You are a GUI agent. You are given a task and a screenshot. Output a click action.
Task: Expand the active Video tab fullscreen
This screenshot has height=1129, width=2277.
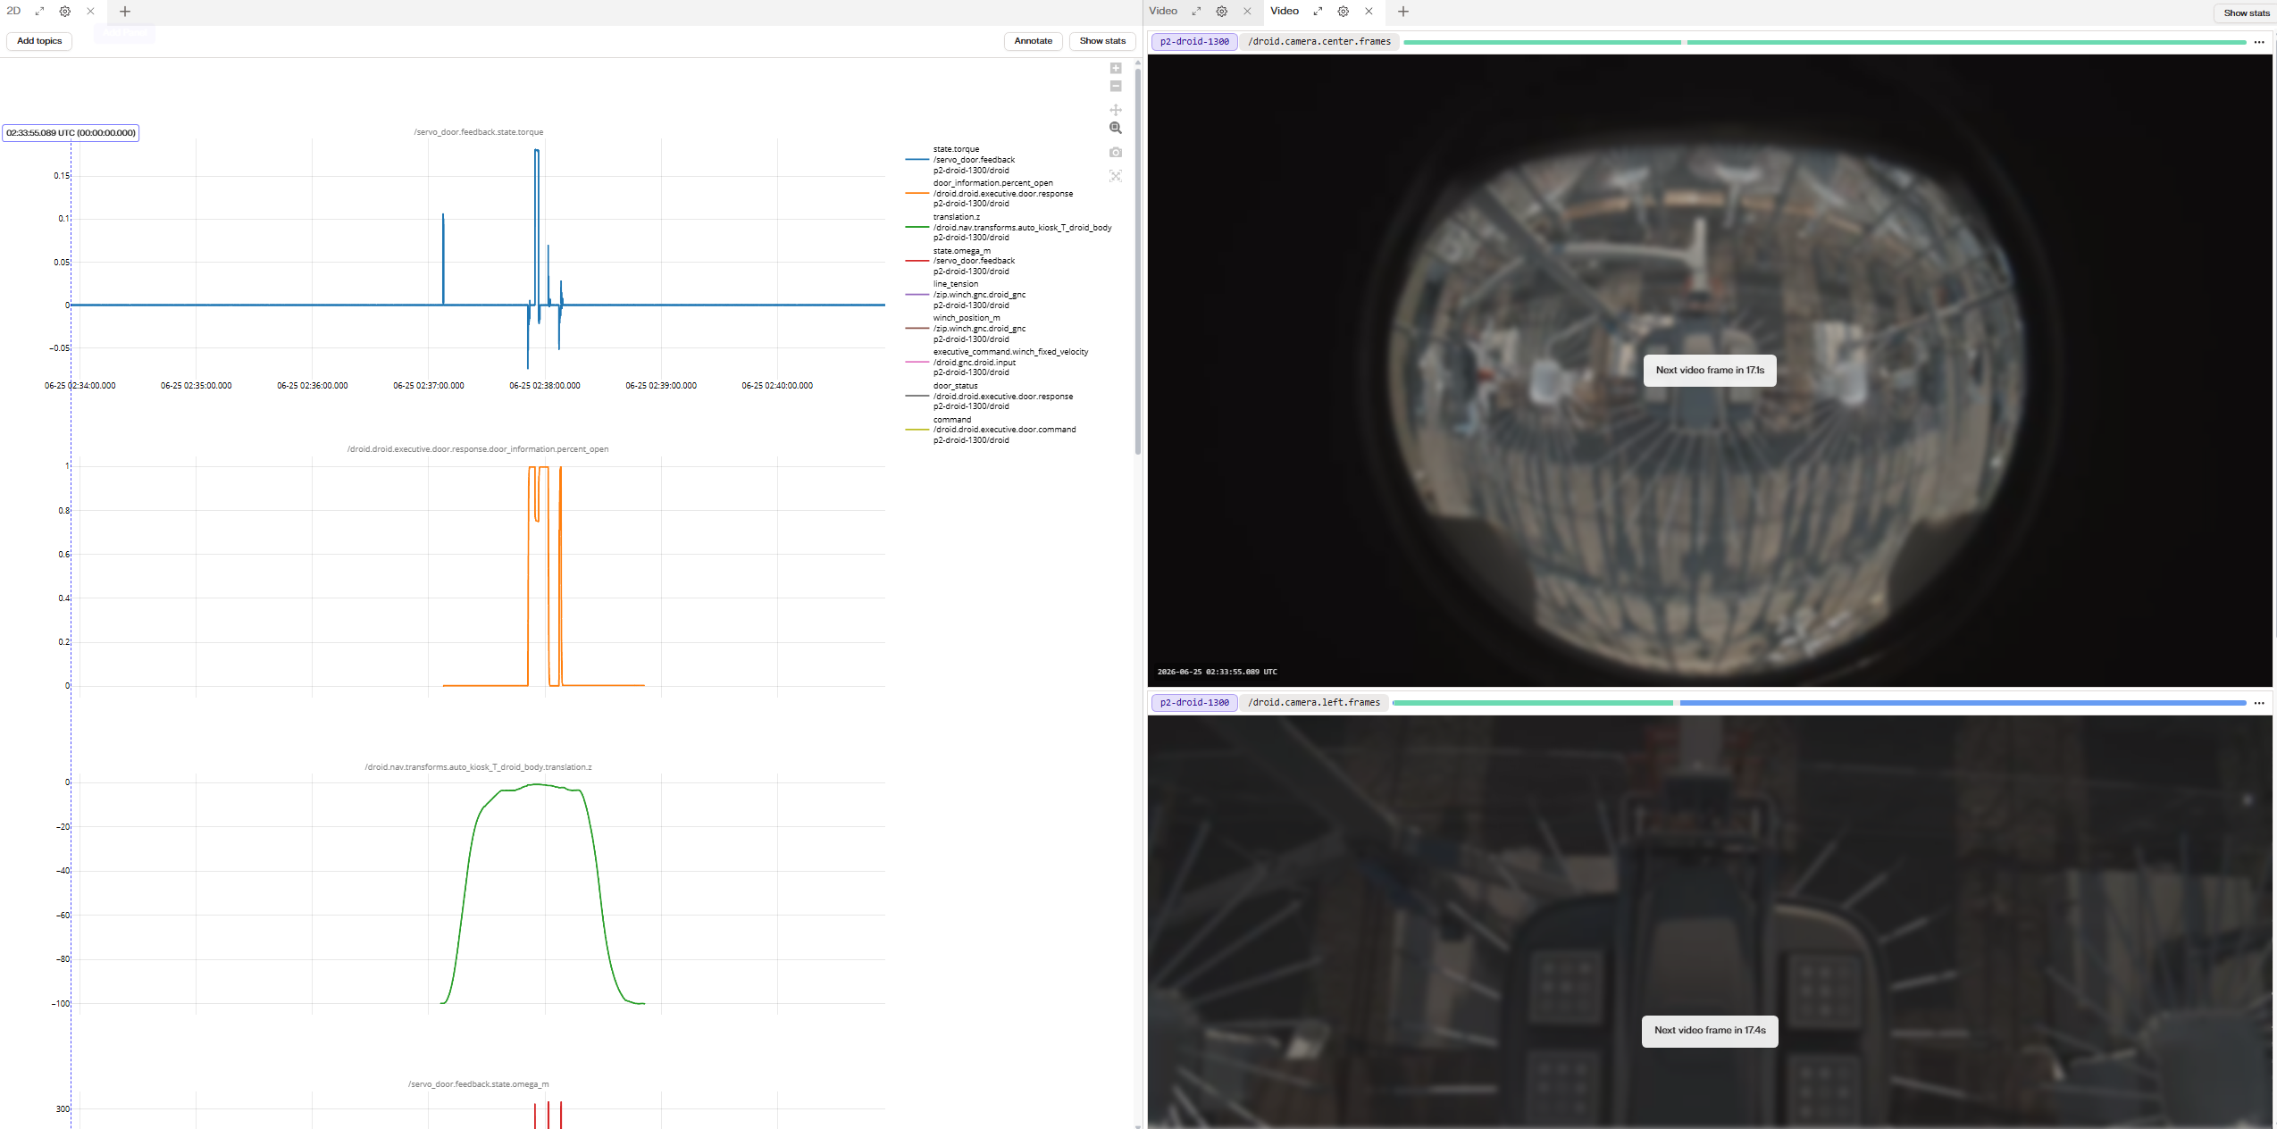1318,12
